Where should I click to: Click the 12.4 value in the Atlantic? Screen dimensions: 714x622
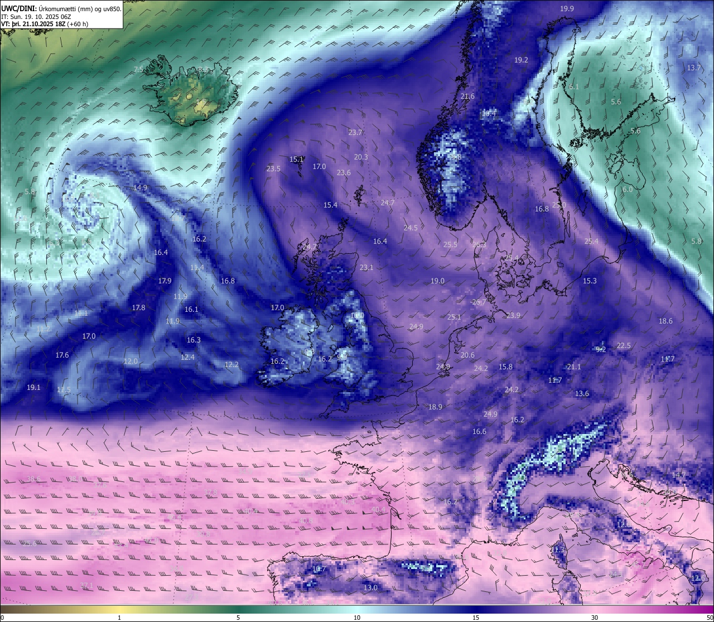click(x=187, y=357)
